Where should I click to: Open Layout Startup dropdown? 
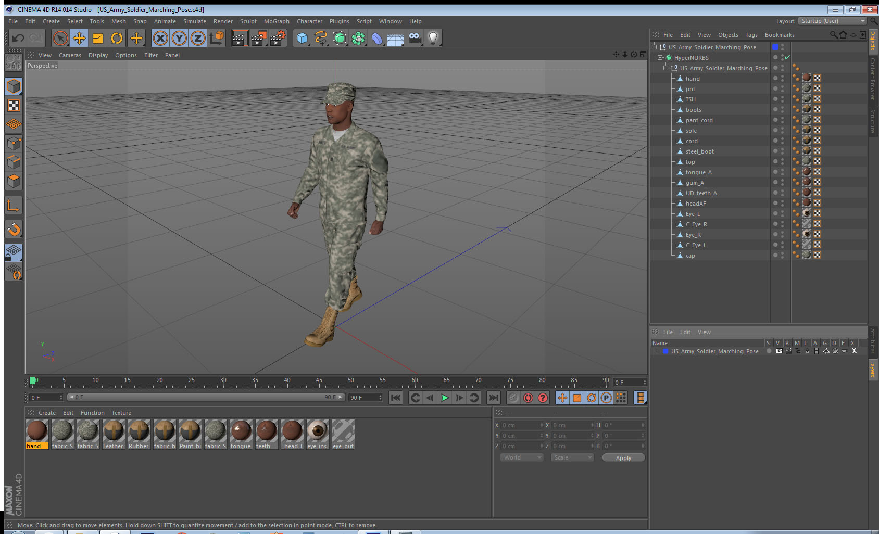[833, 21]
